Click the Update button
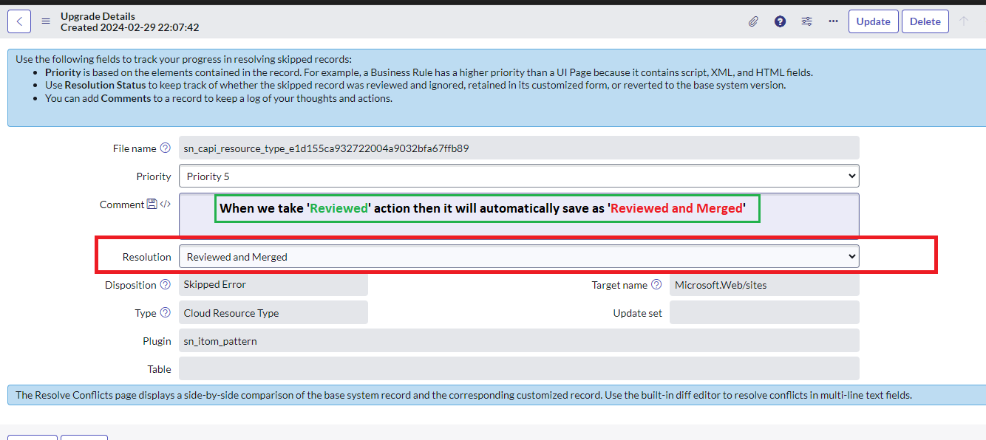986x440 pixels. pyautogui.click(x=873, y=21)
